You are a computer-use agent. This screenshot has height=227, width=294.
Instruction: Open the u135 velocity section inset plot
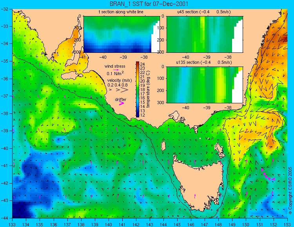pyautogui.click(x=205, y=85)
